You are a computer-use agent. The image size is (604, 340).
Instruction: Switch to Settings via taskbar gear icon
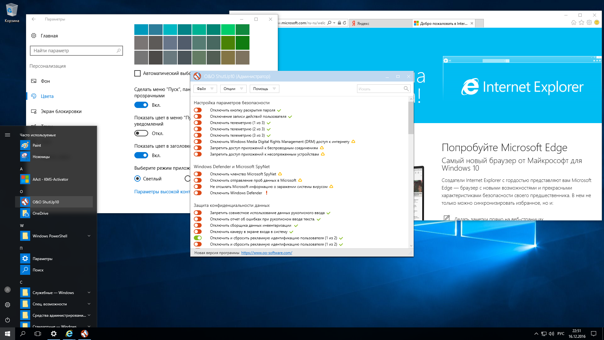(54, 334)
